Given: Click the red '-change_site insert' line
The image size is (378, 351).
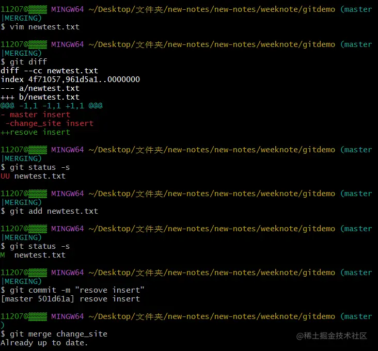Looking at the screenshot, I should [50, 123].
